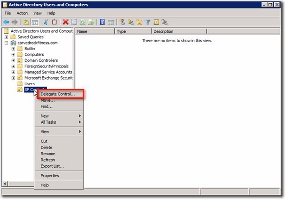Click the Create new user toolbar icon

[122, 22]
